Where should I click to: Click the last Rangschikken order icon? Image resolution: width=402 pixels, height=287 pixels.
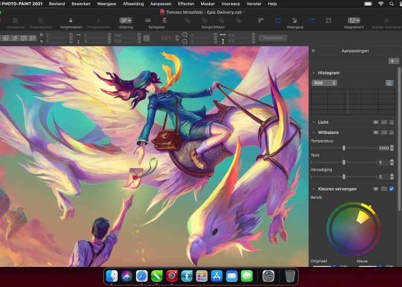click(x=238, y=21)
